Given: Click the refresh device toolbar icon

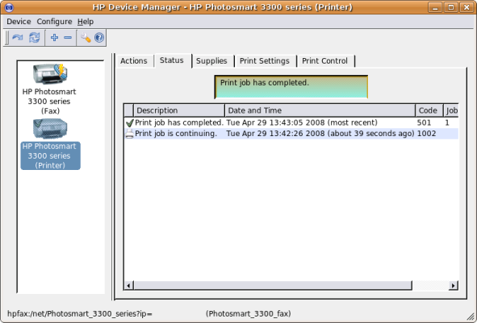Looking at the screenshot, I should [x=18, y=38].
